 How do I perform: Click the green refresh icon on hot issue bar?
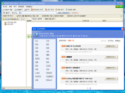[x=121, y=16]
